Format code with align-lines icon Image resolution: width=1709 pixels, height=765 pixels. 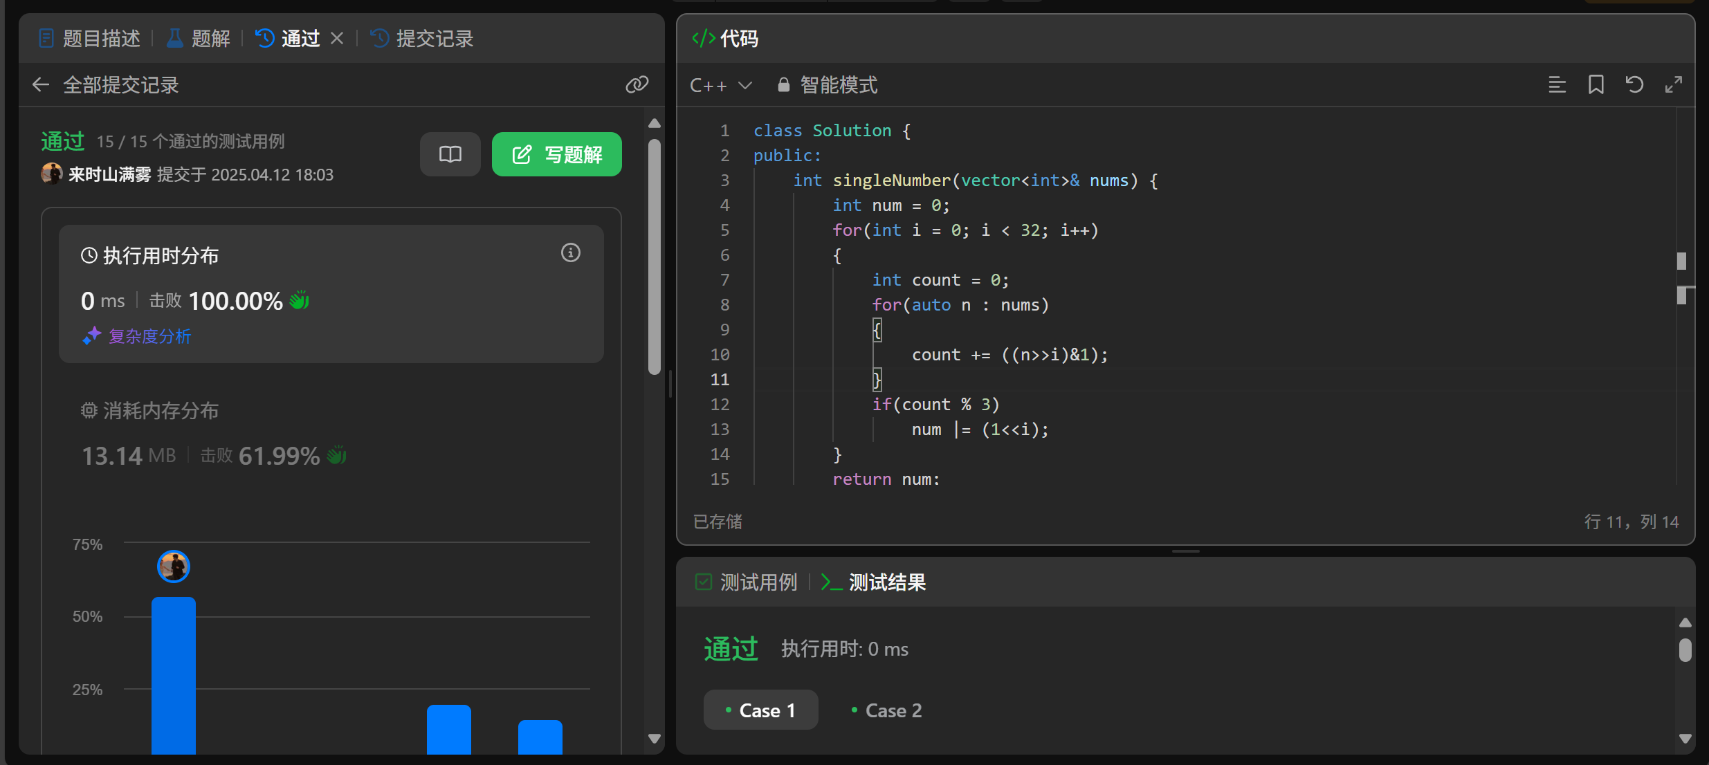point(1557,84)
